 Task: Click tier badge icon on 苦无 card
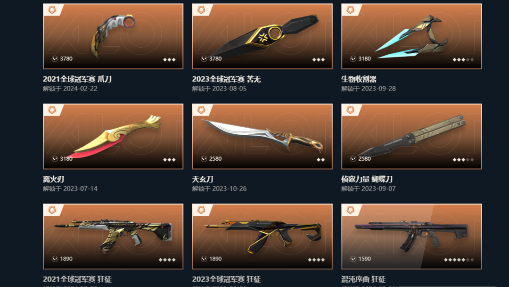point(201,10)
